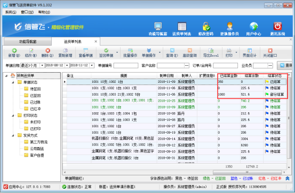
Task: Export list using 导出Excel icon
Action: click(x=211, y=50)
